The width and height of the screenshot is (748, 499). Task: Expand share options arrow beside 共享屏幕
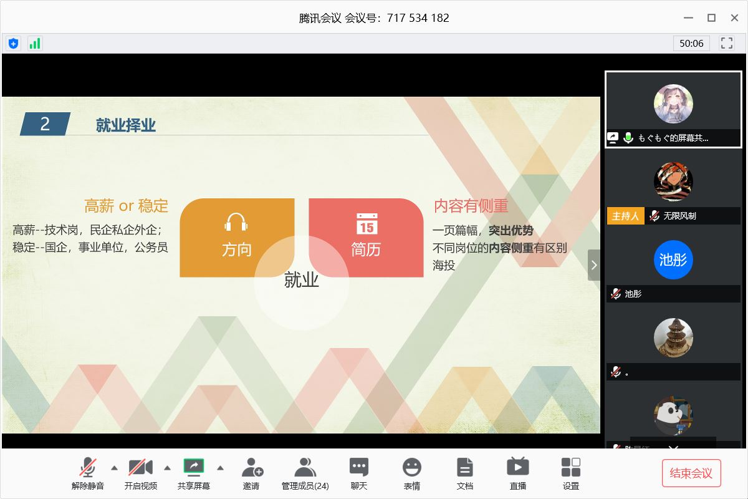pos(220,467)
